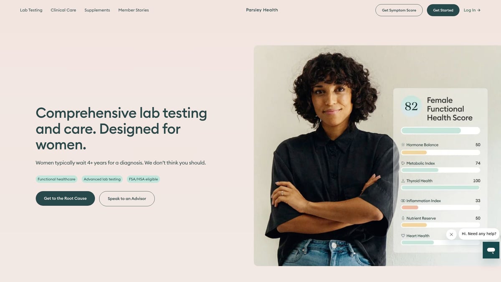Click the Nutrient Reserve icon
501x282 pixels.
point(403,218)
